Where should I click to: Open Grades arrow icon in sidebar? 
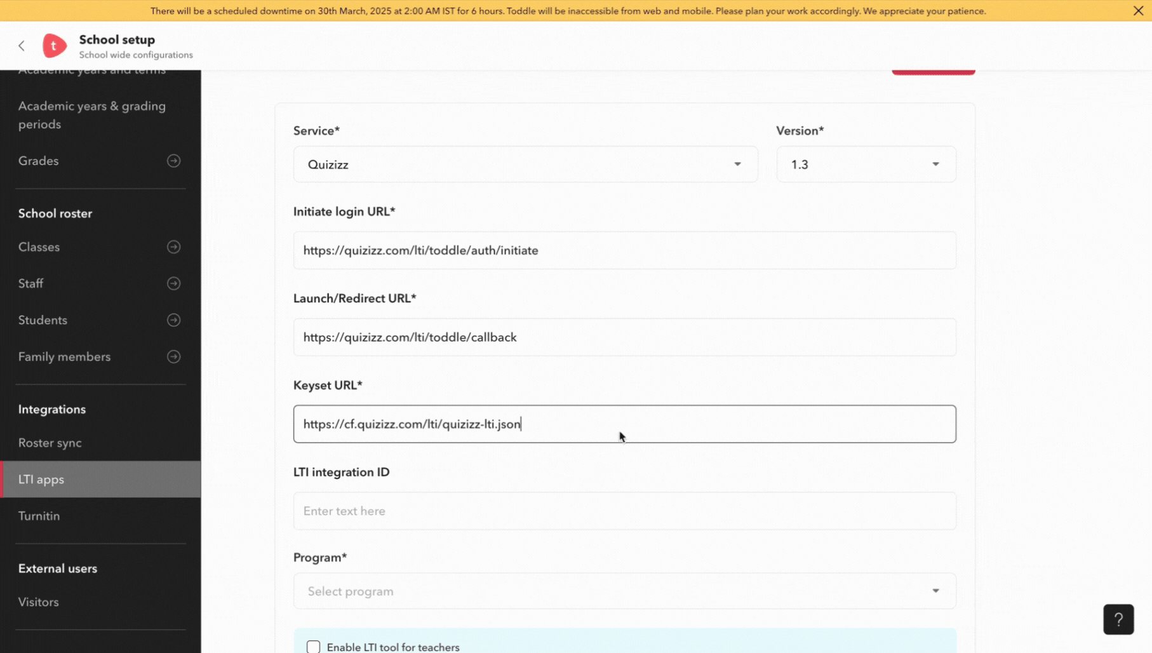173,161
